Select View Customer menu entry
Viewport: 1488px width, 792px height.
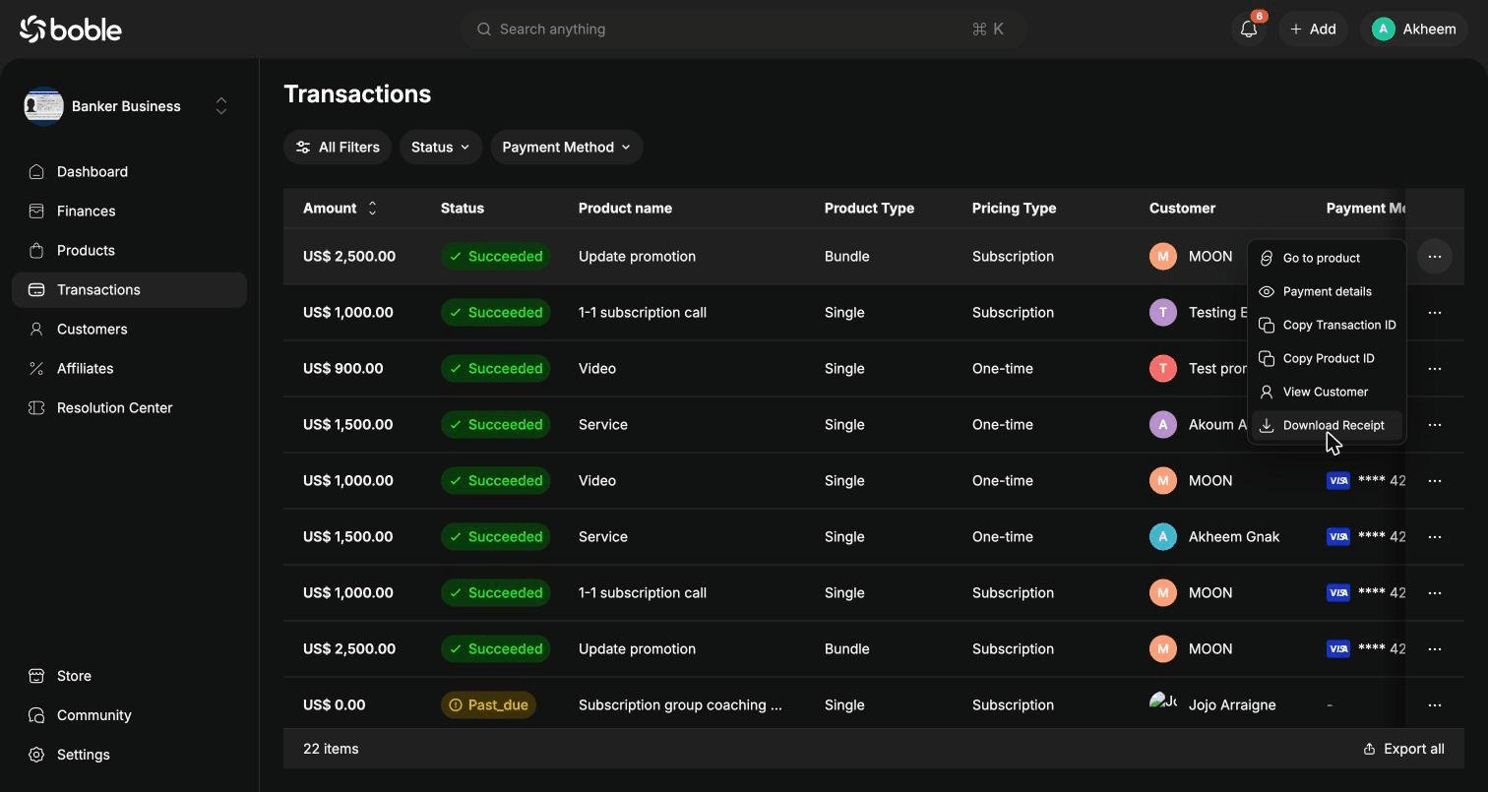[x=1327, y=392]
